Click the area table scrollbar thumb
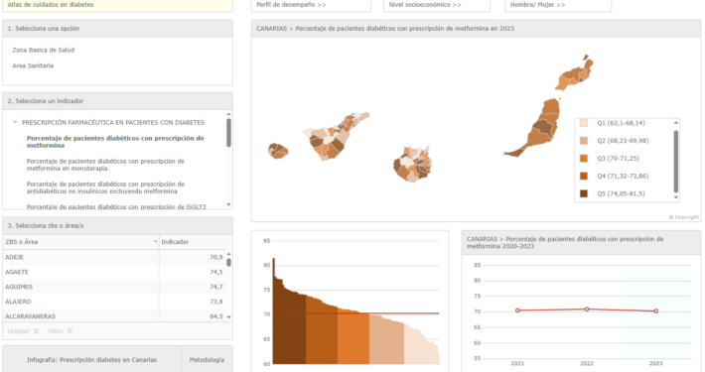 point(228,262)
